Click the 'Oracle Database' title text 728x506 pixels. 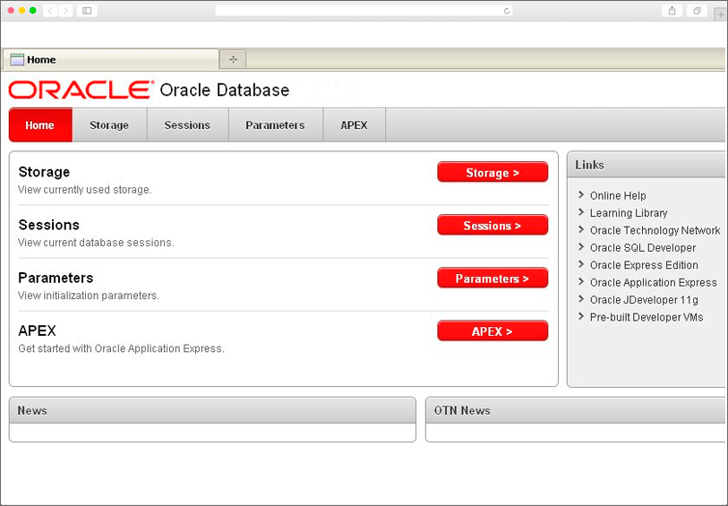pyautogui.click(x=225, y=90)
